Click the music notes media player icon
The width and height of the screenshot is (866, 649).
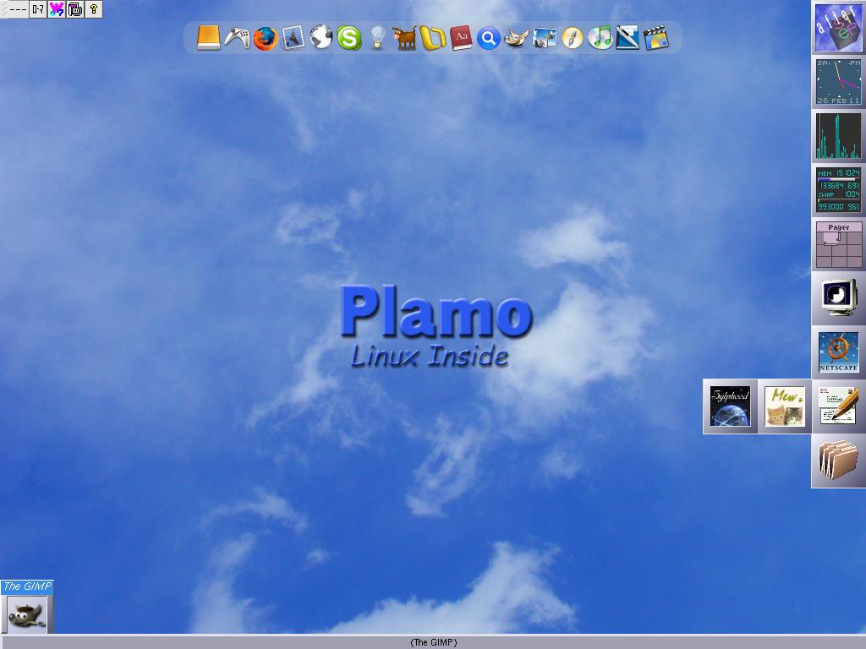[x=599, y=38]
